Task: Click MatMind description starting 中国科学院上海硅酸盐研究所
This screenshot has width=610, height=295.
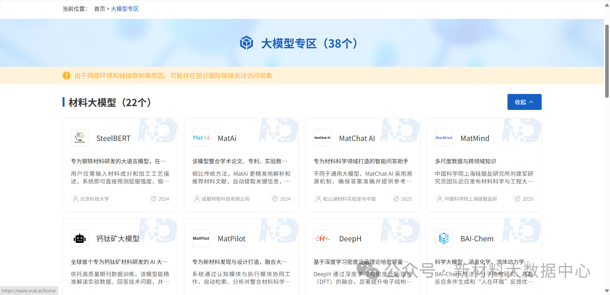Action: (484, 178)
